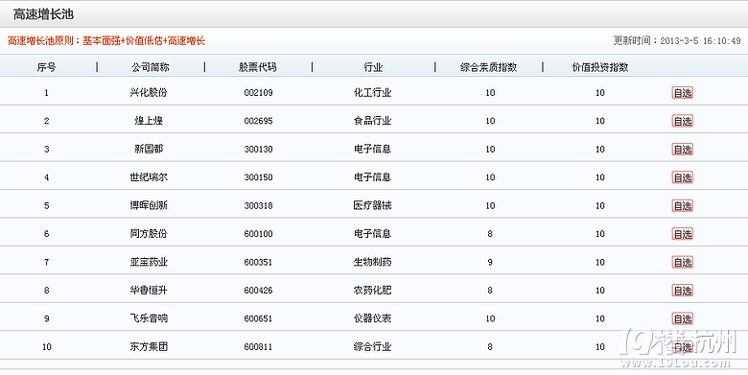
Task: Click 综合素质指数 value 8 for 华鲁恒升
Action: tap(490, 290)
